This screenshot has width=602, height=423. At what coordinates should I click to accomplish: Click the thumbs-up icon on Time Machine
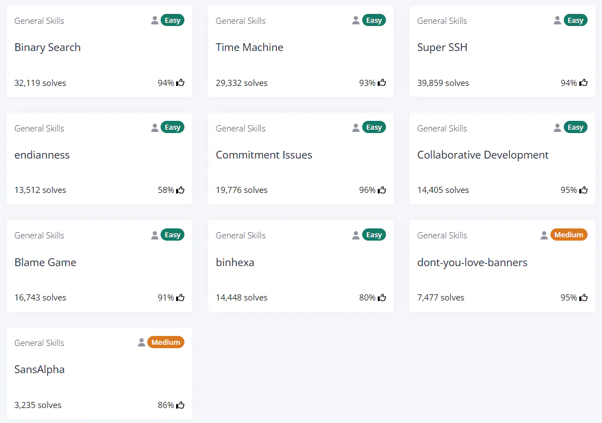[x=382, y=83]
